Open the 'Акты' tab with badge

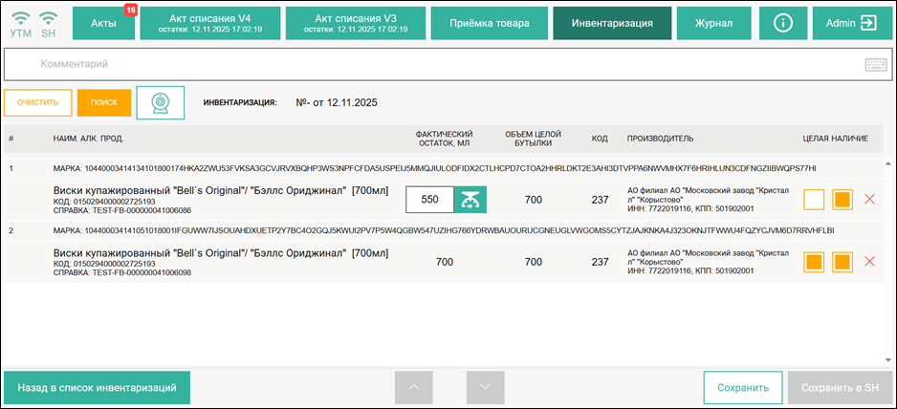(x=103, y=23)
